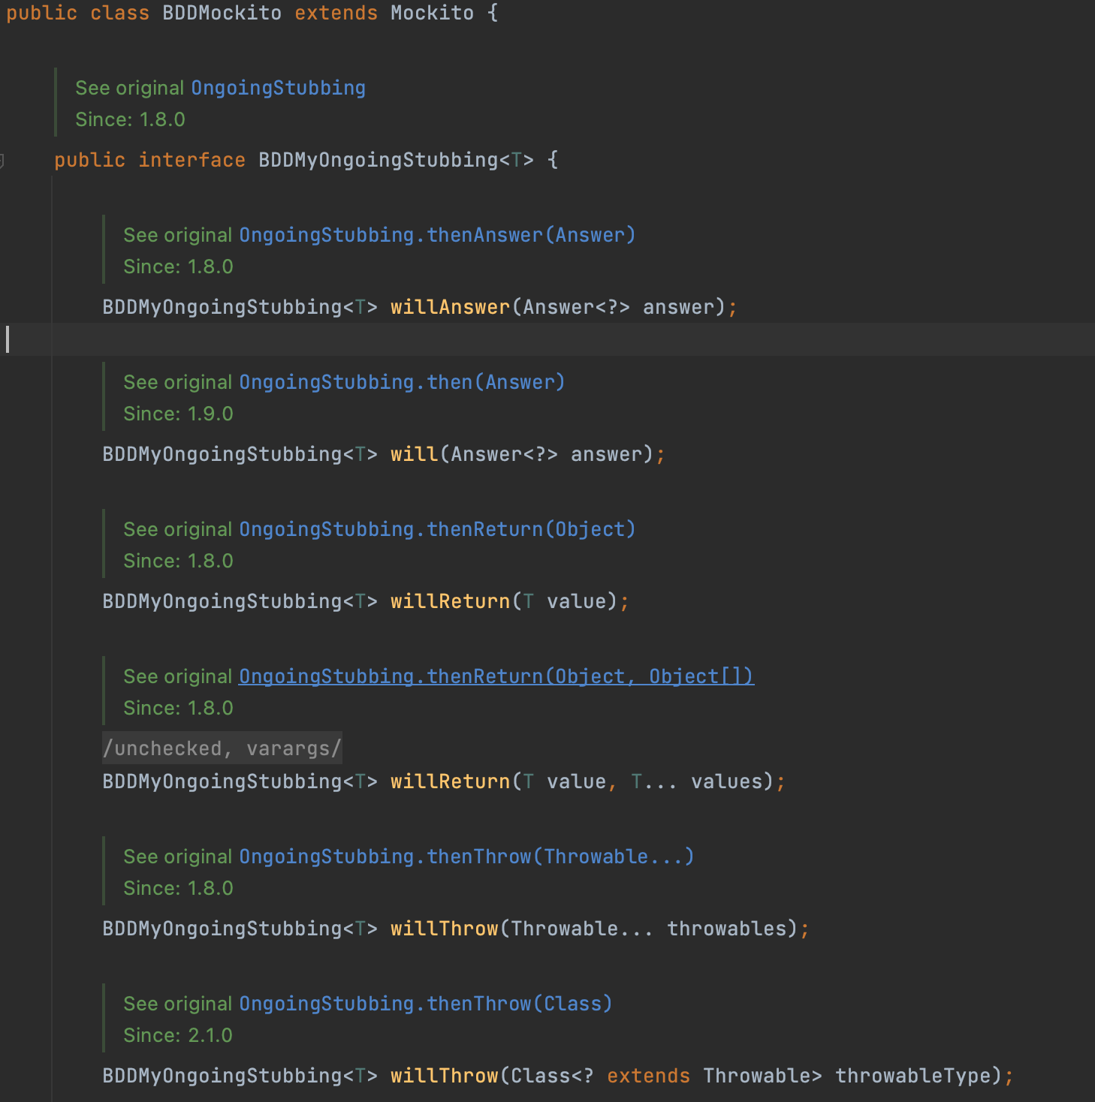Follow the OngoingStubbing.then(Answer) doc link

(402, 382)
